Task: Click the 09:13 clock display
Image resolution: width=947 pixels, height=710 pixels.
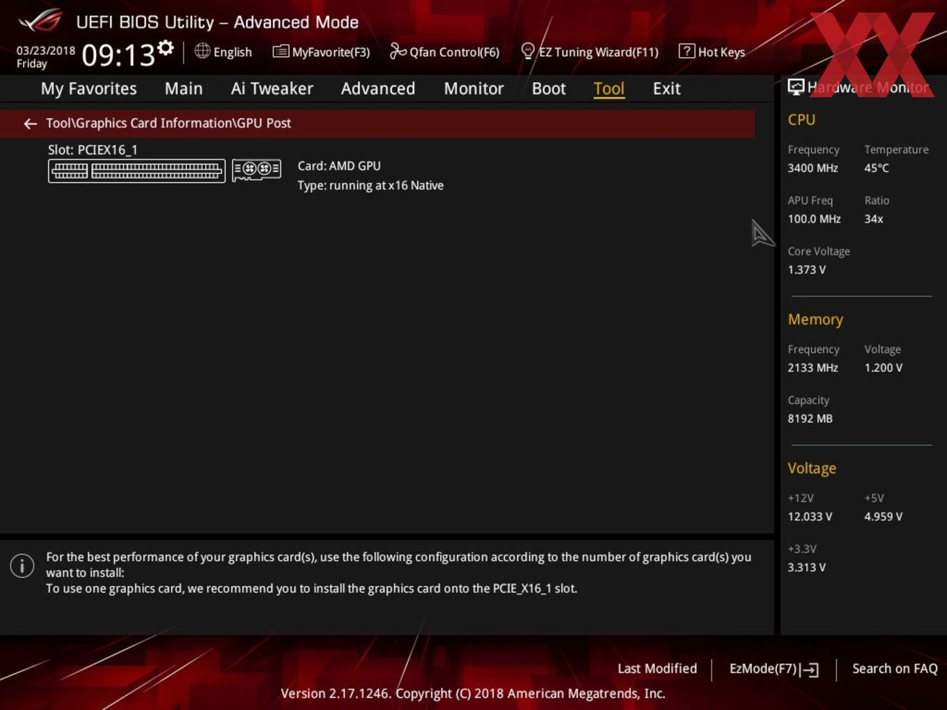Action: pyautogui.click(x=118, y=55)
